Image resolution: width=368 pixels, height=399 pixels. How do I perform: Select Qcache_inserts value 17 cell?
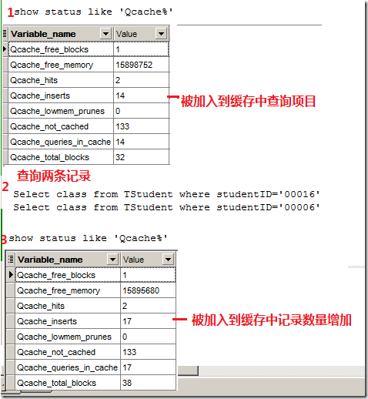point(149,321)
